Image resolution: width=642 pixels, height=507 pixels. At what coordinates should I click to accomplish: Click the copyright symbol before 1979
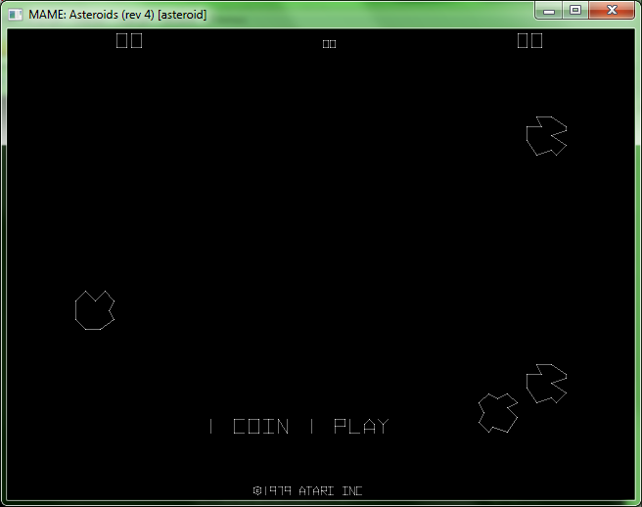[257, 490]
